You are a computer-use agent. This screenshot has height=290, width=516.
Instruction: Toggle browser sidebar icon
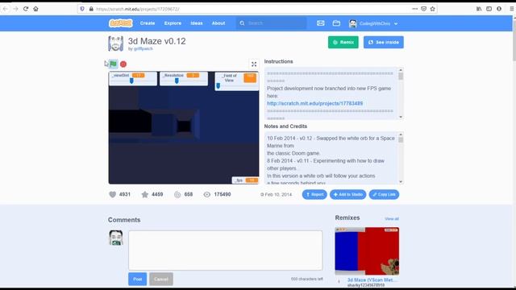click(489, 9)
